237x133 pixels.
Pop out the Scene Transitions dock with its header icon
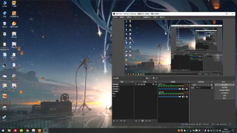click(212, 82)
